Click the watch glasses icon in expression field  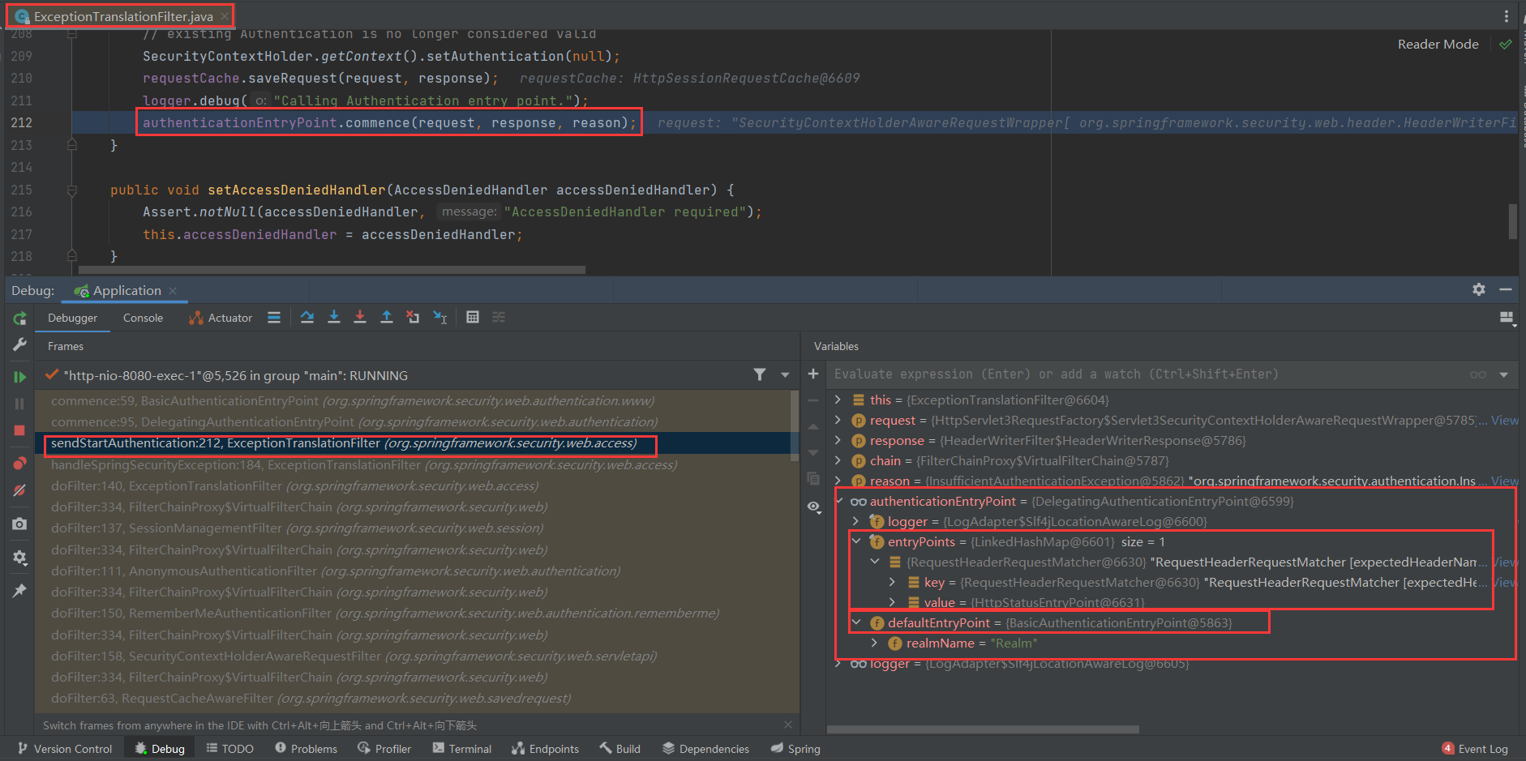(x=1478, y=374)
